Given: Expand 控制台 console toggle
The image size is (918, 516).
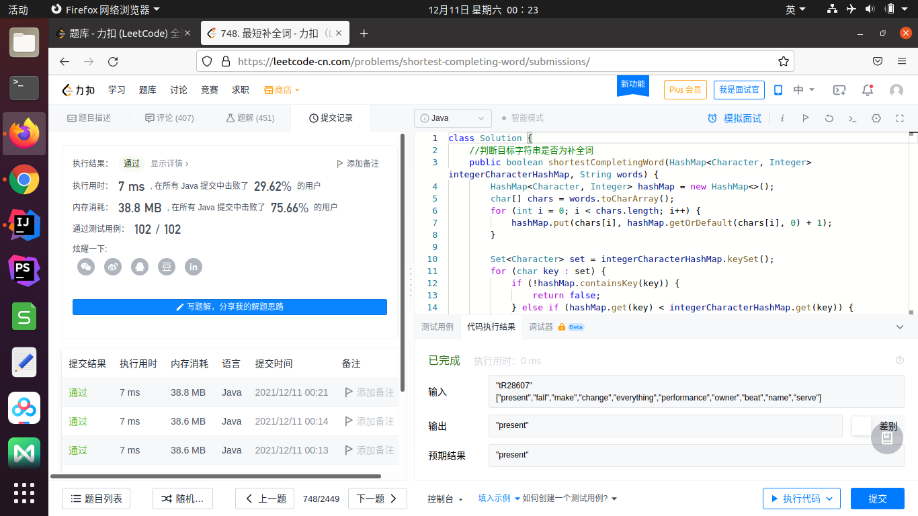Looking at the screenshot, I should [x=445, y=499].
